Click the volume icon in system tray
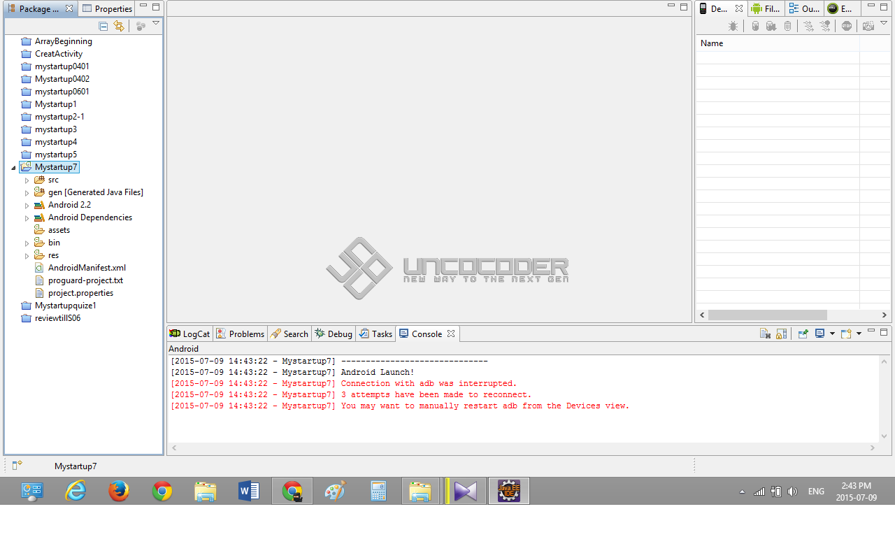The width and height of the screenshot is (895, 537). pos(792,492)
